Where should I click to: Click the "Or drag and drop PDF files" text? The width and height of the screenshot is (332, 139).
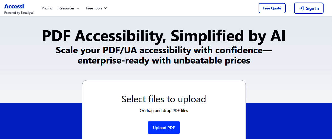(164, 111)
